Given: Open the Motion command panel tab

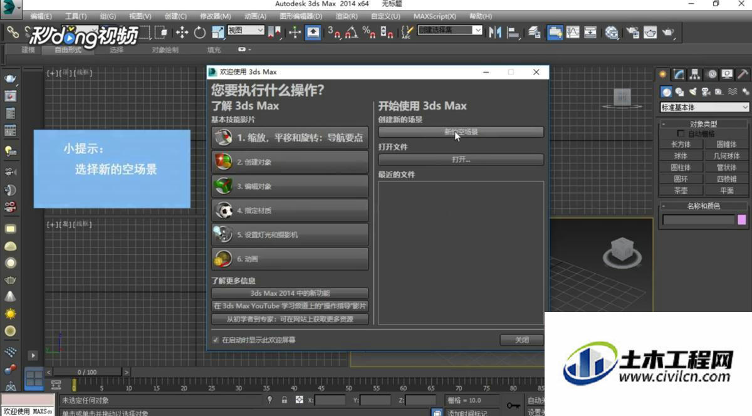Looking at the screenshot, I should 711,75.
